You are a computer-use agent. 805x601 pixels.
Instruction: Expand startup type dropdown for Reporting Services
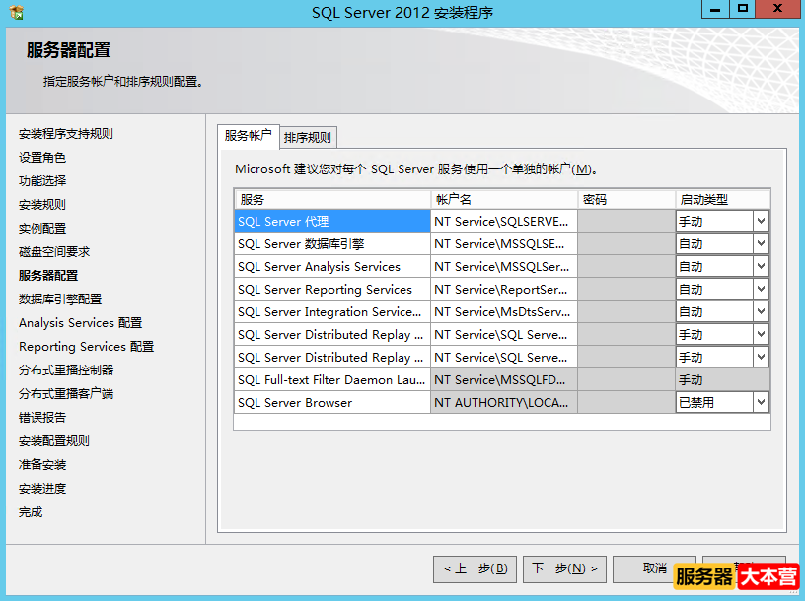click(x=761, y=289)
